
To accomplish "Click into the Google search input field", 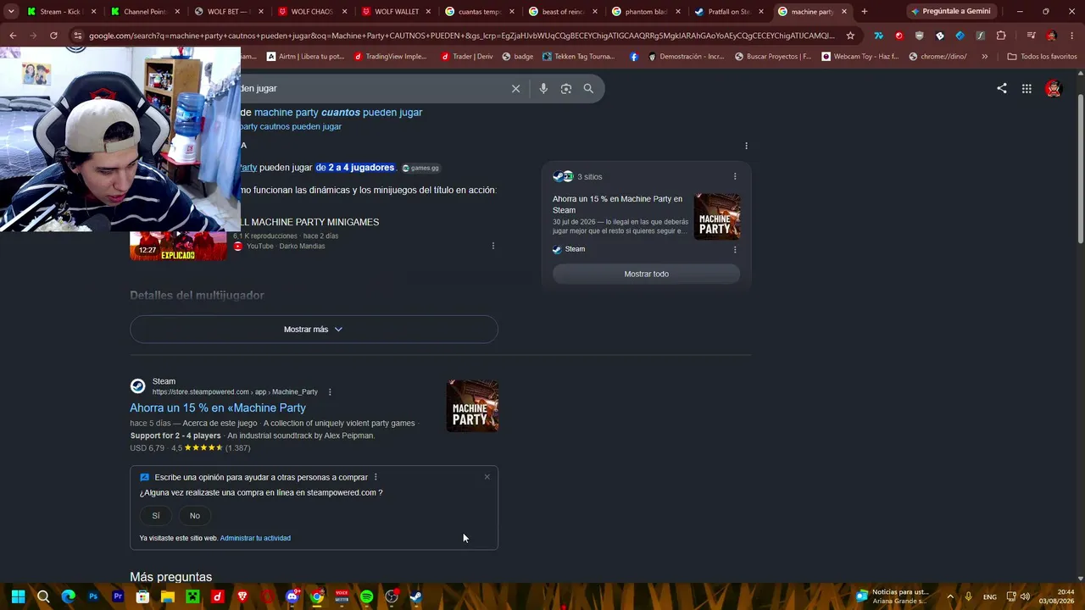I will [373, 88].
